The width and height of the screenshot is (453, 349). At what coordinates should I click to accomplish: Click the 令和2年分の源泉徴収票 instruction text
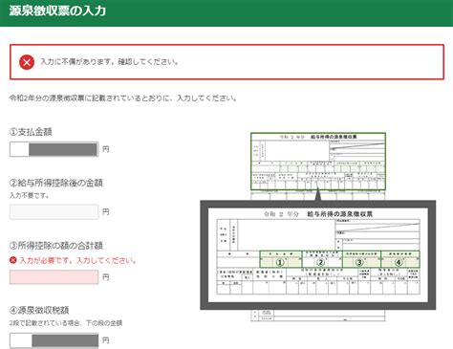(x=123, y=98)
